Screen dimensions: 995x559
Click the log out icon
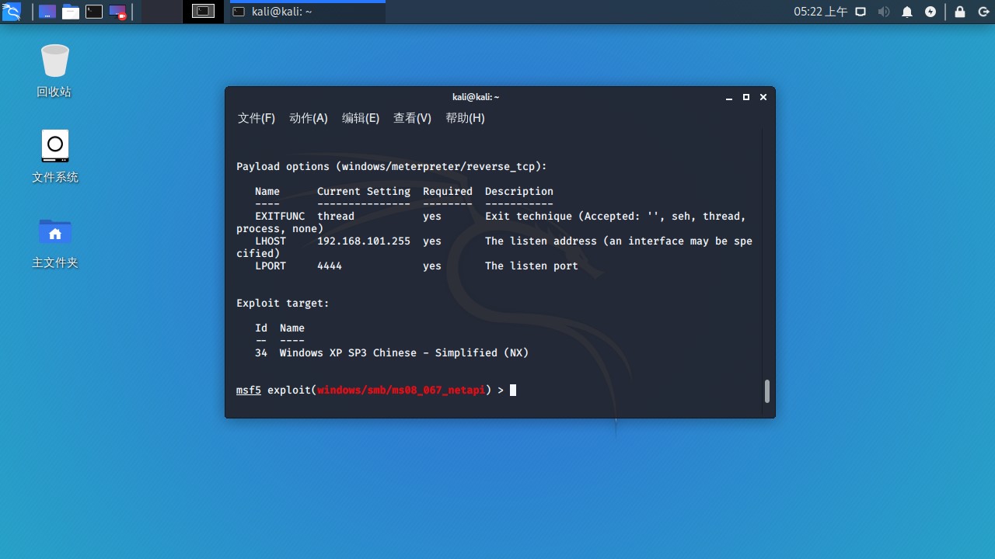click(x=982, y=12)
